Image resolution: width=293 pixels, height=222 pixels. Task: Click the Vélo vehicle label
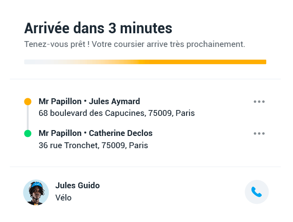(x=63, y=198)
